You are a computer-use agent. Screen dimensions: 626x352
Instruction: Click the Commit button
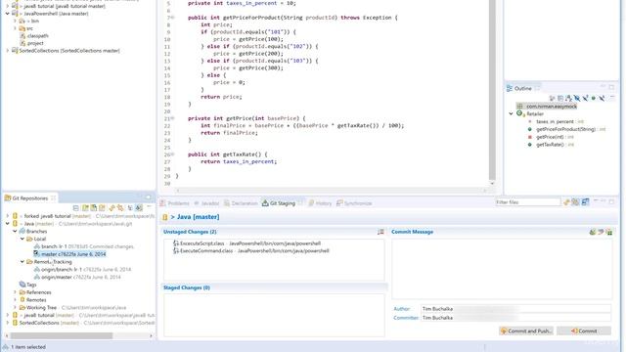tap(584, 330)
